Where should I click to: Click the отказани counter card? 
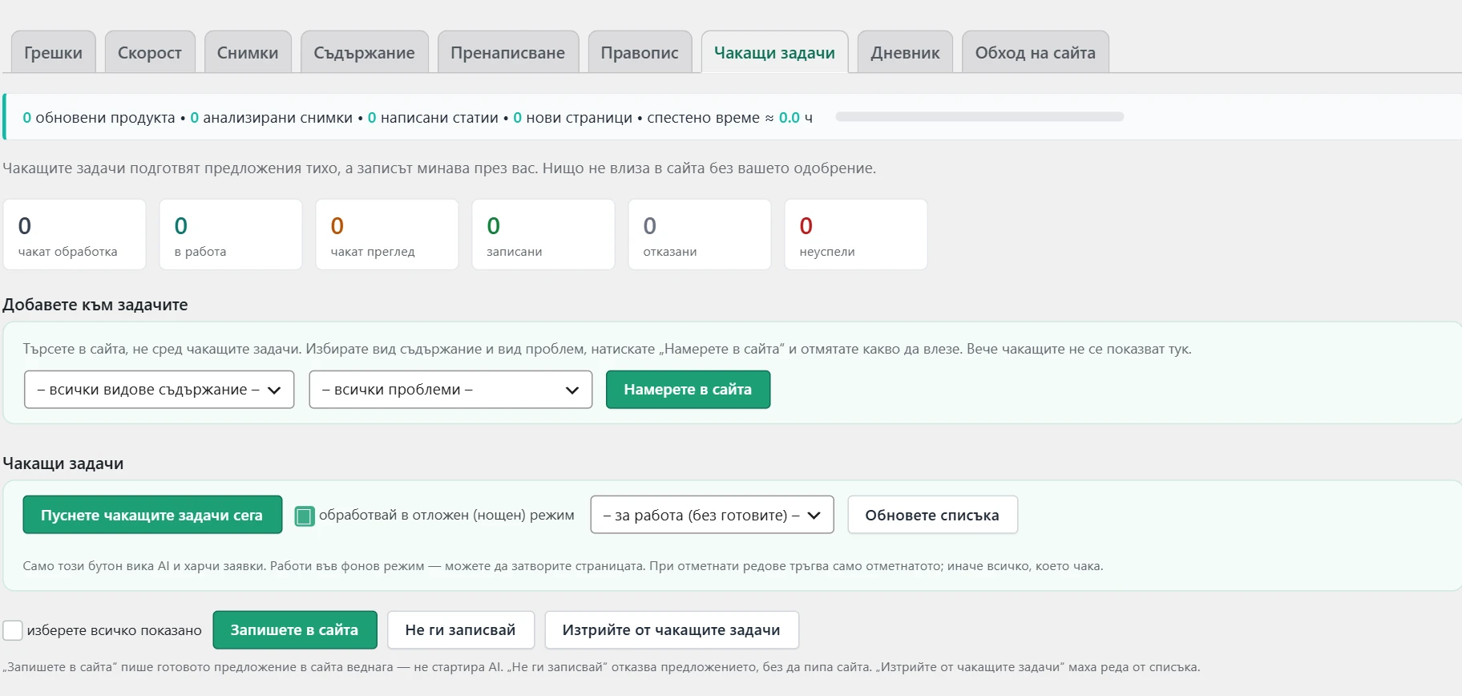700,235
